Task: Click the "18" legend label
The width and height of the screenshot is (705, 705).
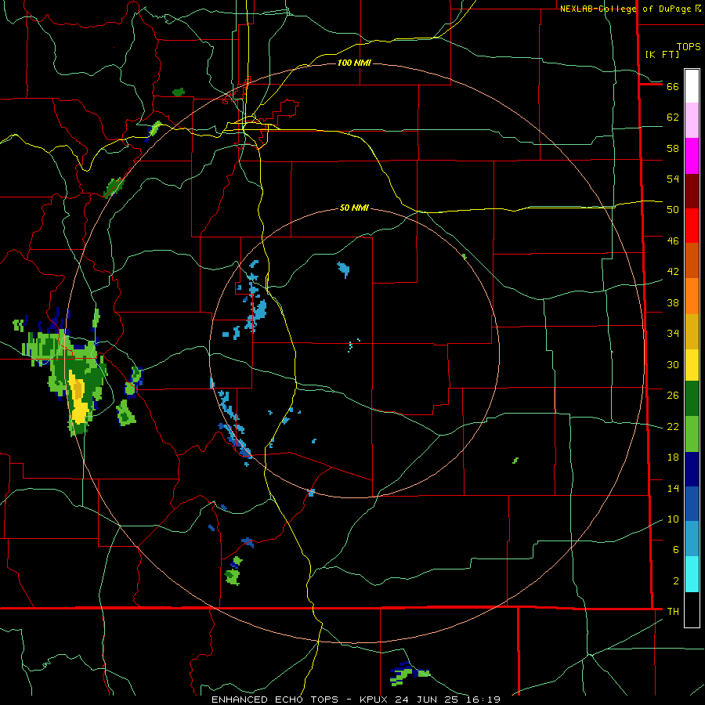Action: coord(673,457)
